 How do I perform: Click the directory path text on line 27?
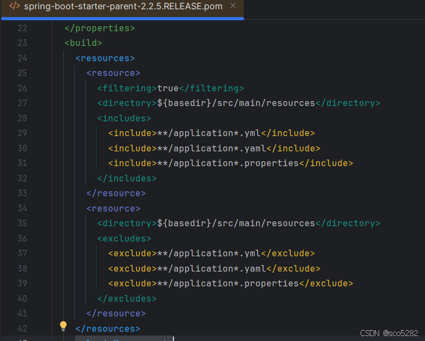[236, 103]
